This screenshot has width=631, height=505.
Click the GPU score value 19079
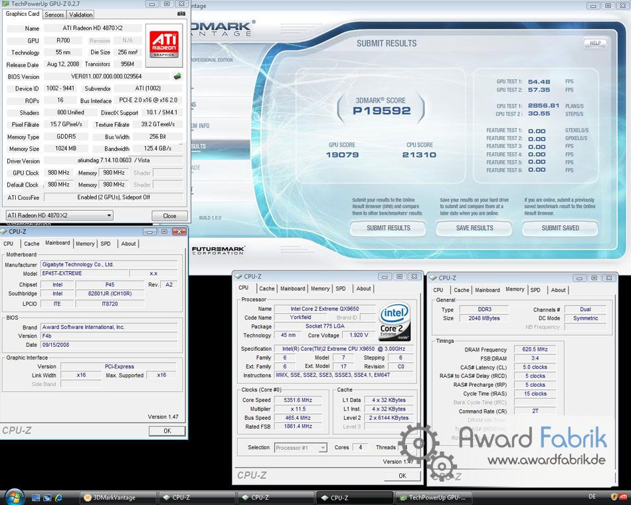[x=342, y=155]
